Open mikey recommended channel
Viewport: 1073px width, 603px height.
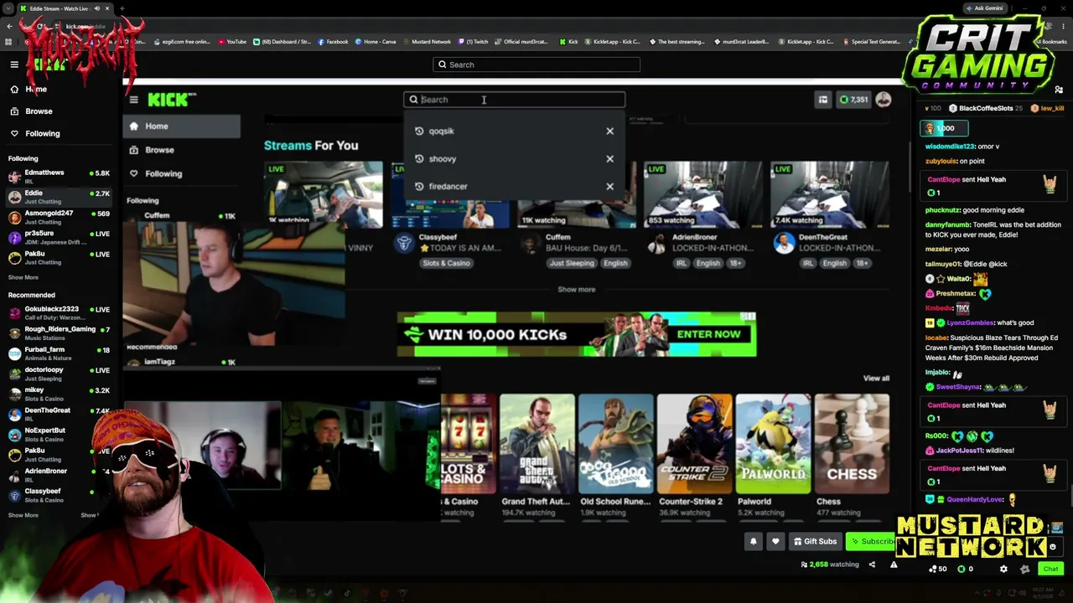tap(59, 394)
